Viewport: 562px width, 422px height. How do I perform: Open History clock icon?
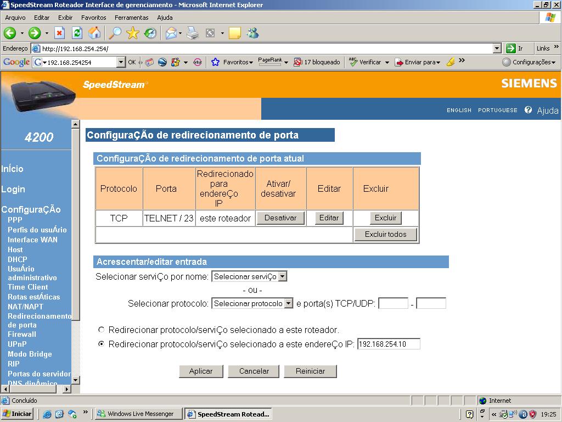coord(150,34)
